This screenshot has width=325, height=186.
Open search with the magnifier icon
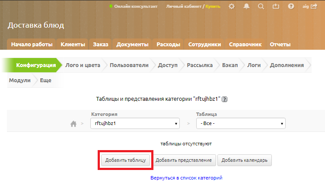[x=261, y=6]
